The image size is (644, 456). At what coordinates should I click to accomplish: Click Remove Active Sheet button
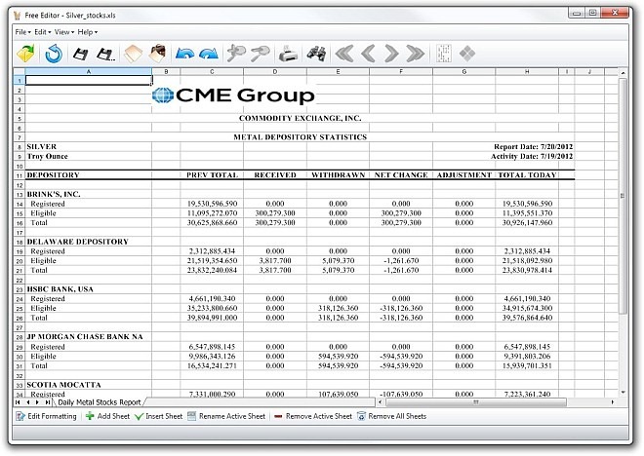pyautogui.click(x=312, y=417)
